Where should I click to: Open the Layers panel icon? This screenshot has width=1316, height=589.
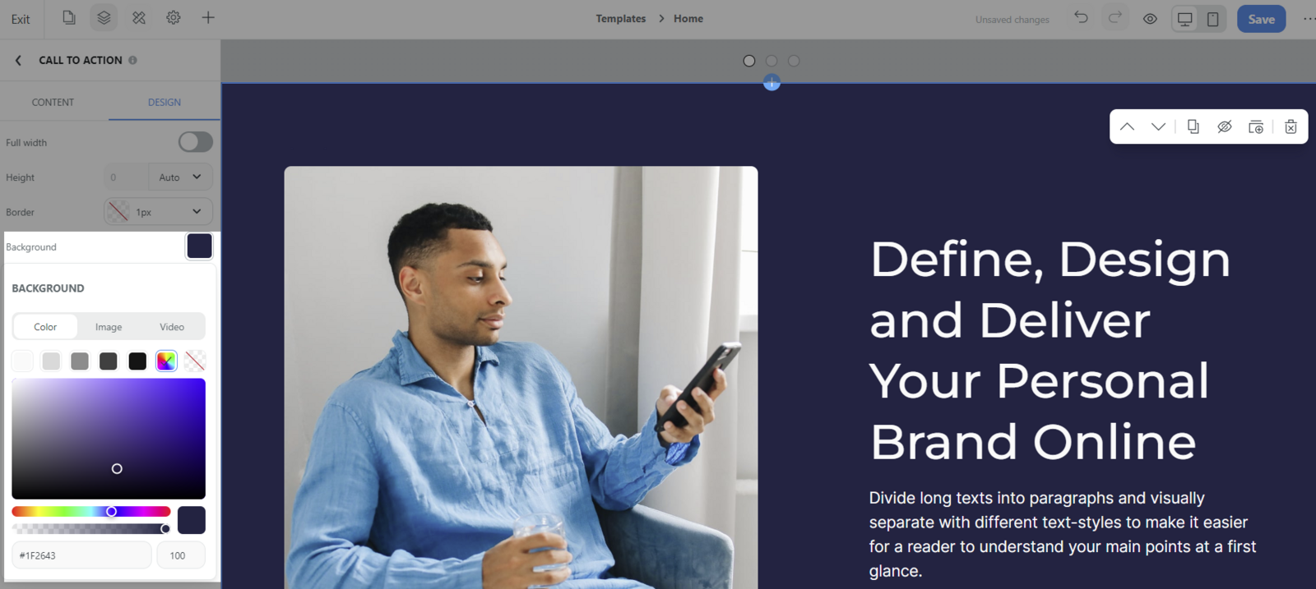pos(104,17)
